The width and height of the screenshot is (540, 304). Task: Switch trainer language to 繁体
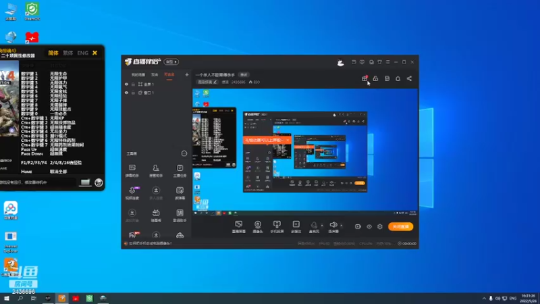pos(68,53)
